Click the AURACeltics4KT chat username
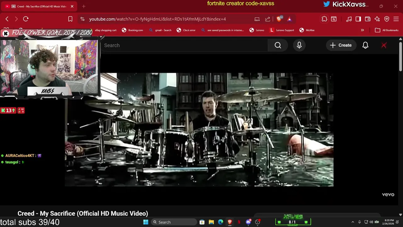The width and height of the screenshot is (403, 227). pos(20,155)
